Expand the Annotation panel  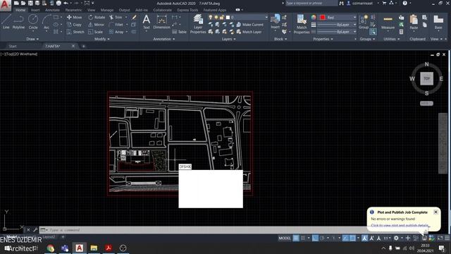[x=163, y=39]
